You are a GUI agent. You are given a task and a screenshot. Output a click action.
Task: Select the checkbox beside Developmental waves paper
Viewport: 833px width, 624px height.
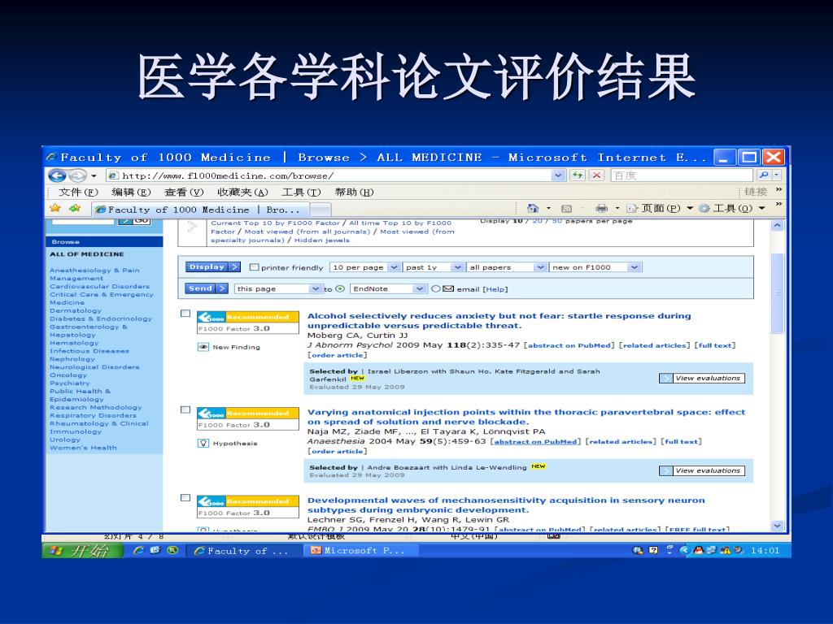point(185,498)
